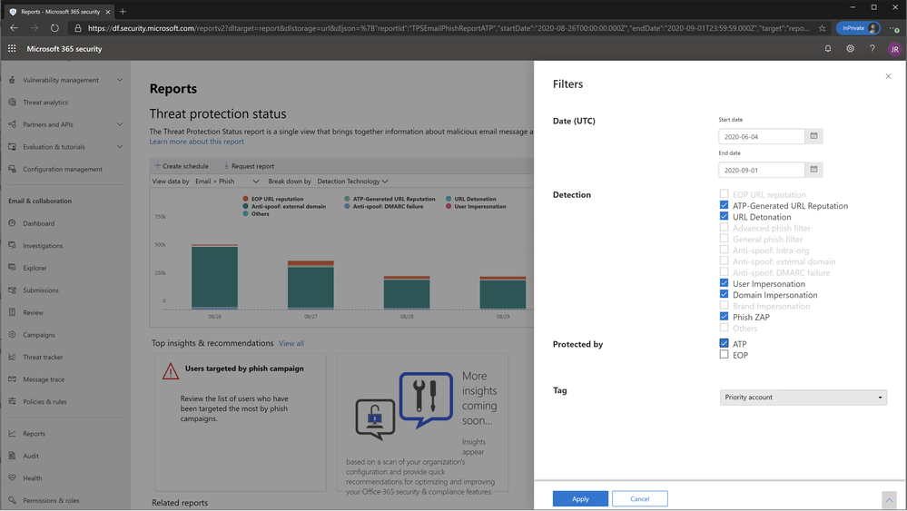Click the Configuration management sidebar icon
The image size is (907, 511).
coord(12,169)
